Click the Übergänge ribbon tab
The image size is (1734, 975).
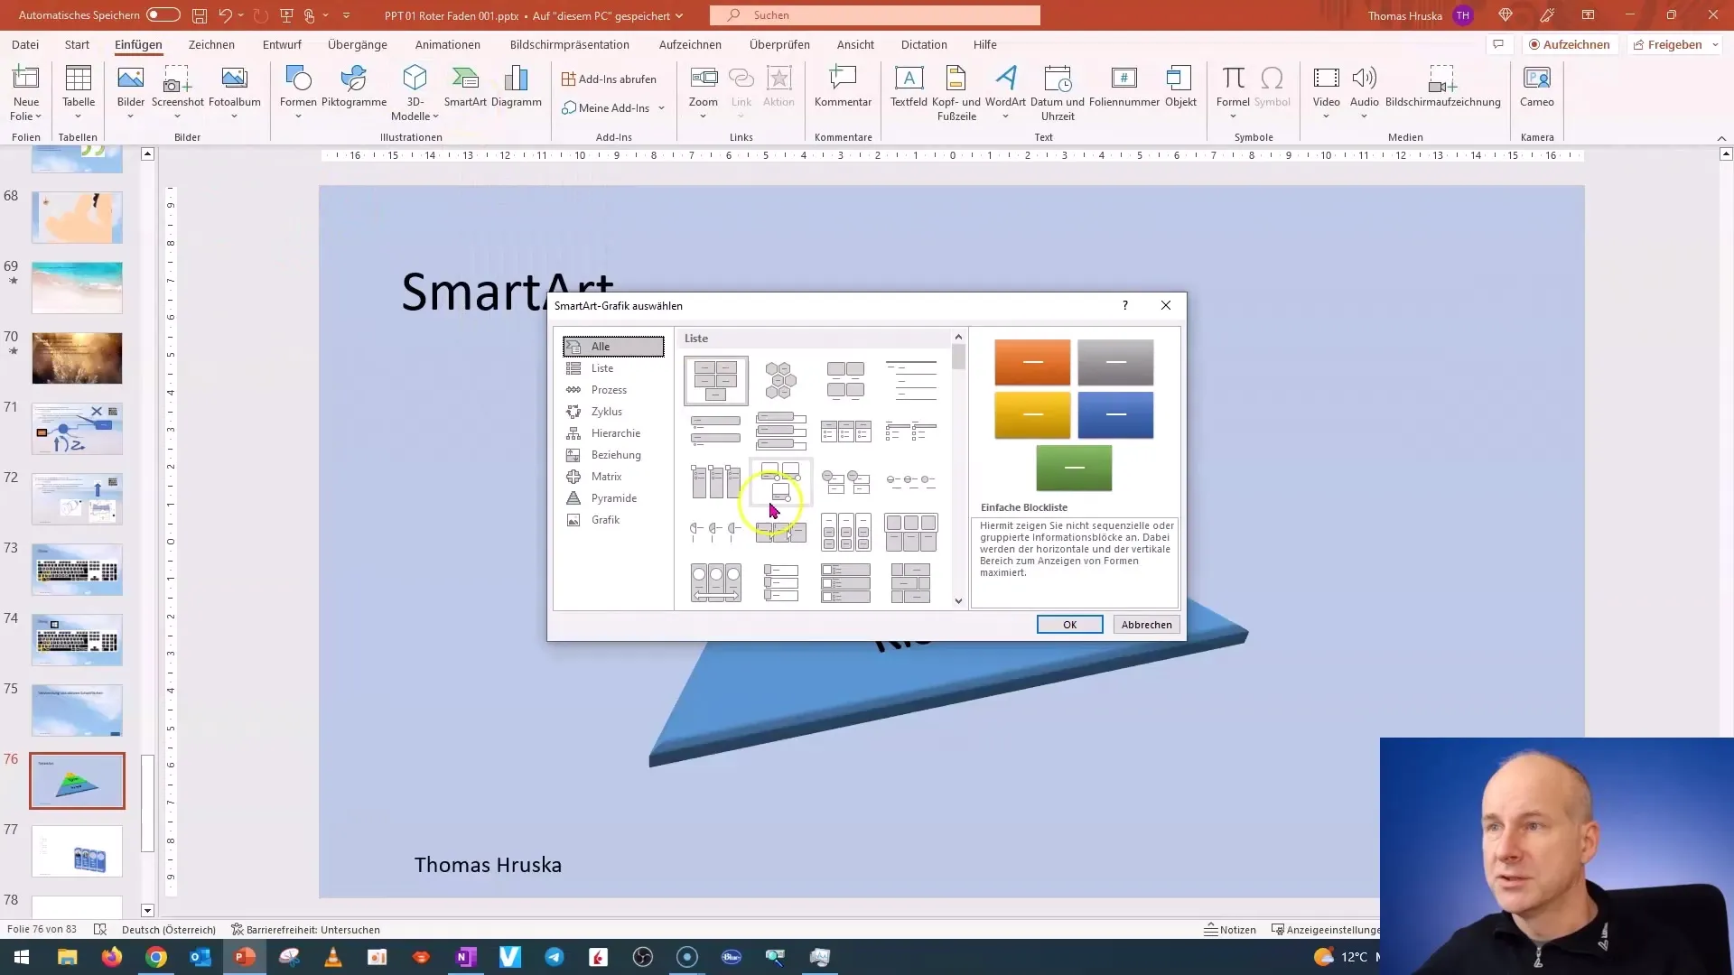[x=356, y=44]
